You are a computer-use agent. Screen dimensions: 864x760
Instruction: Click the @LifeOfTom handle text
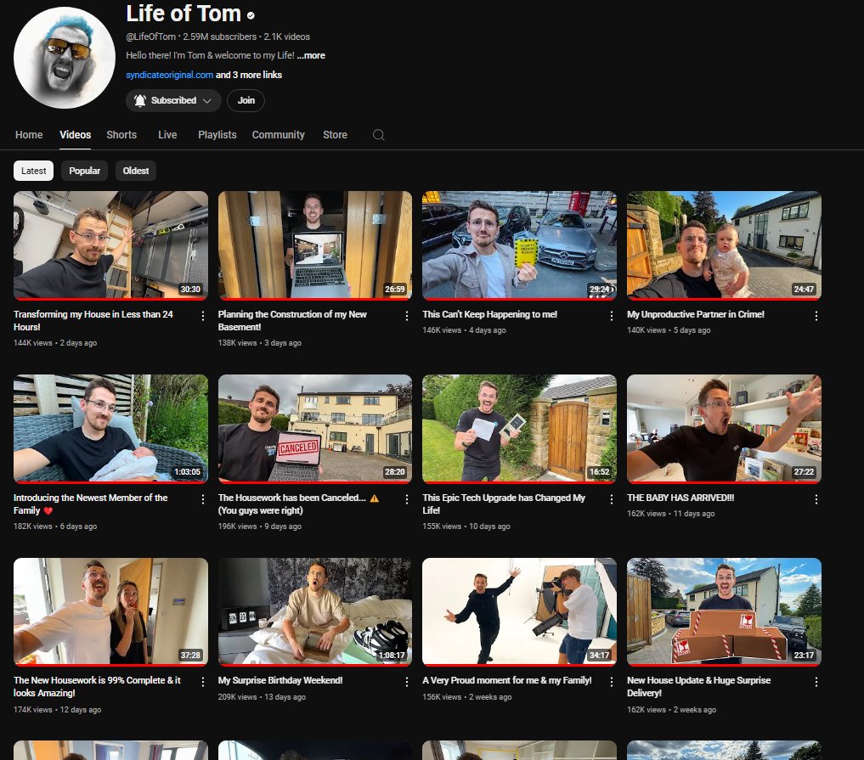pos(151,37)
